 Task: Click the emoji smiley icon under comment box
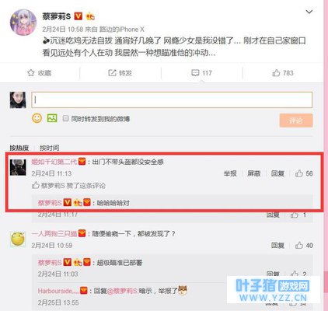[x=37, y=118]
